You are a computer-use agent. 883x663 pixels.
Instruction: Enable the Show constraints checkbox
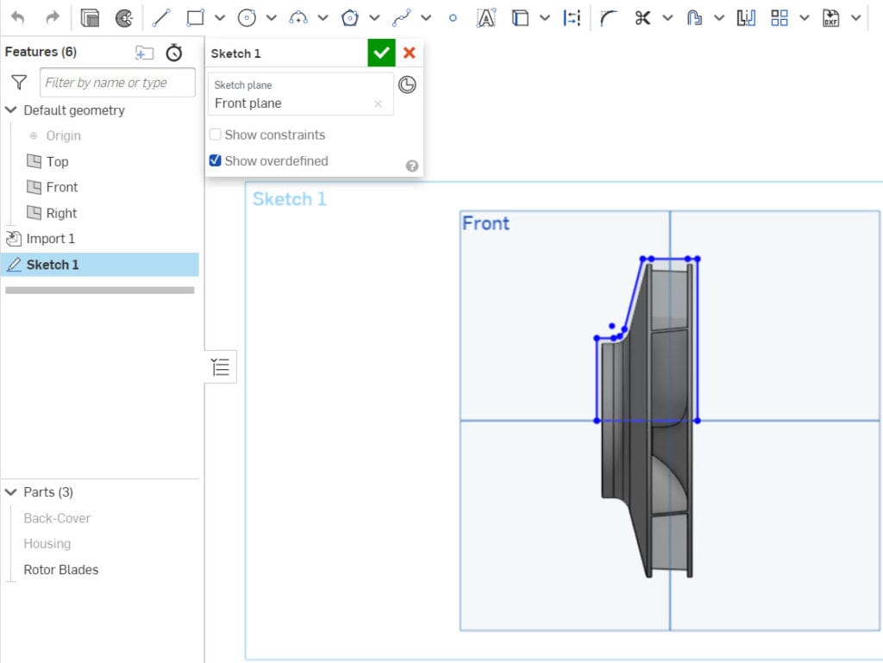pos(215,134)
